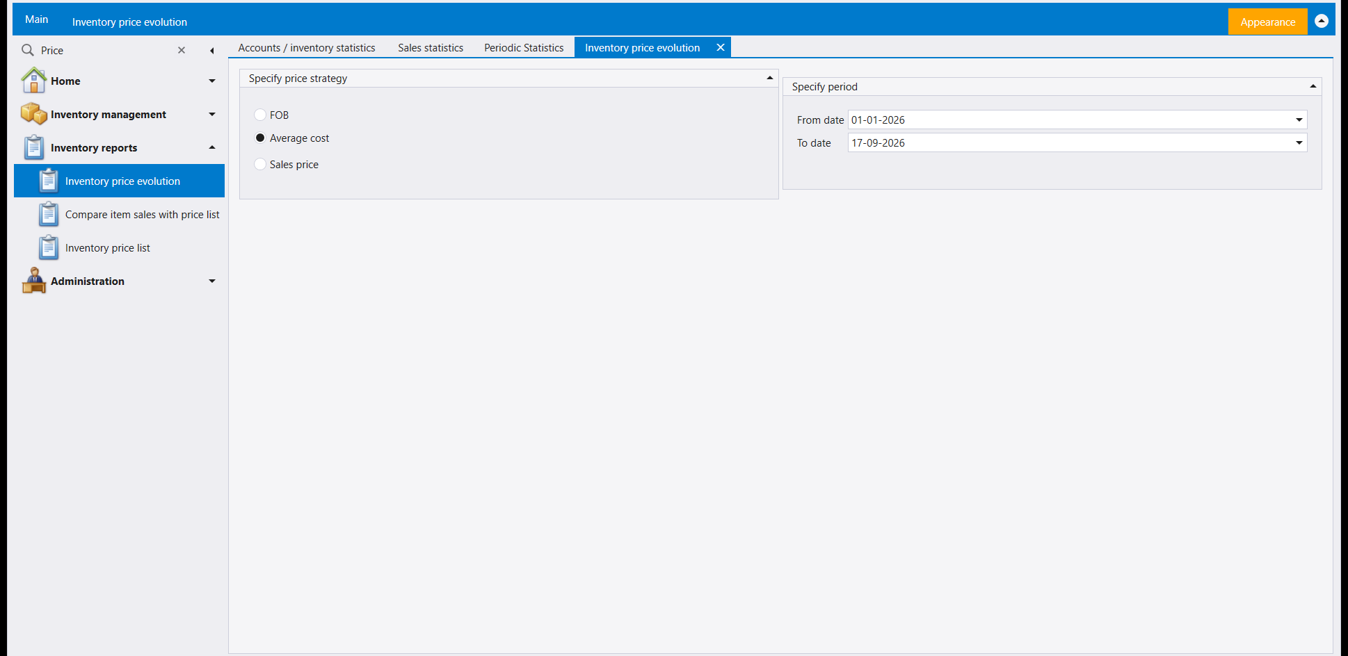Close the Inventory price evolution tab
The height and width of the screenshot is (656, 1348).
coord(721,47)
